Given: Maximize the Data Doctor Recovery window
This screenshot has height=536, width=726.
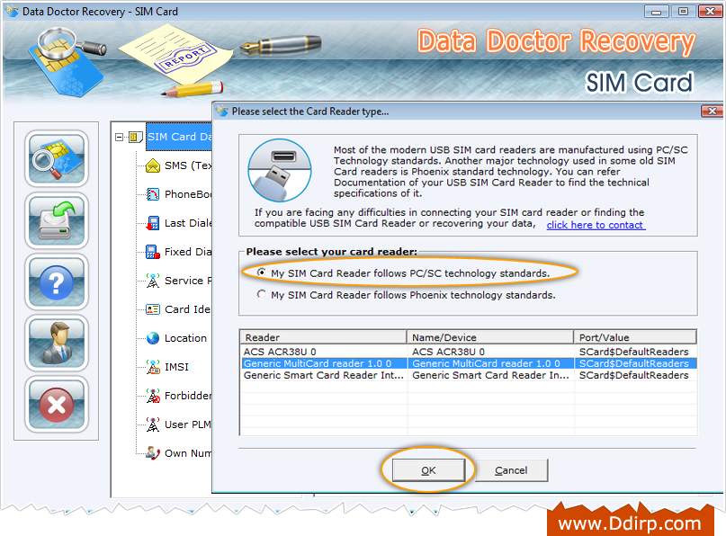Looking at the screenshot, I should 683,11.
